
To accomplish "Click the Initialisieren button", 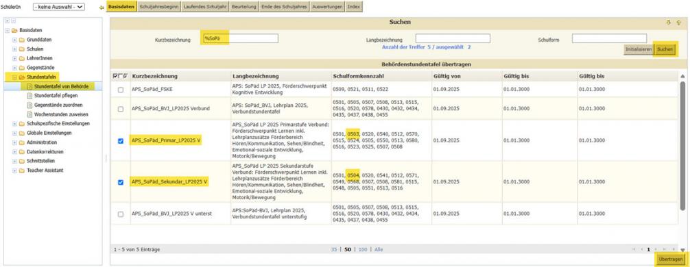I will (x=638, y=49).
